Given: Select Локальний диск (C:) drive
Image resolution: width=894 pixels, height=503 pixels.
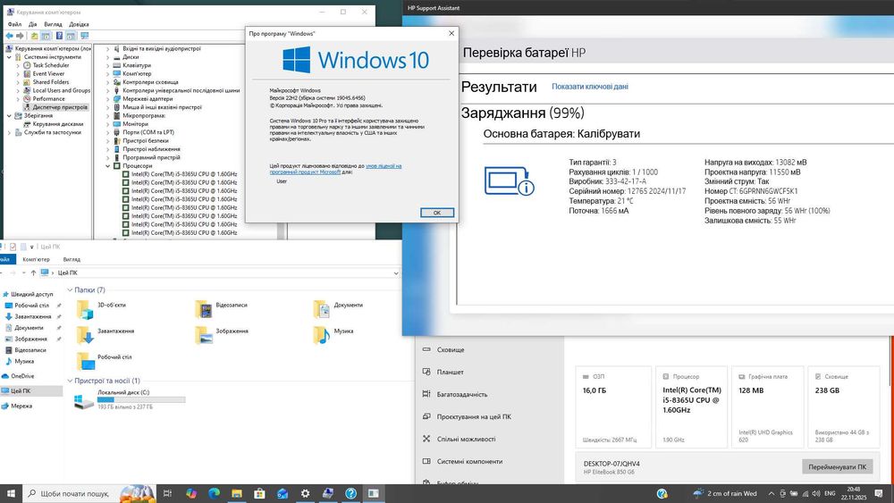Looking at the screenshot, I should 130,400.
